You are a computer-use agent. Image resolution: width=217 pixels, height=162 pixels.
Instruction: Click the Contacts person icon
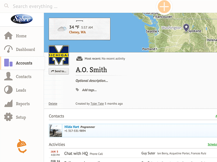point(8,76)
